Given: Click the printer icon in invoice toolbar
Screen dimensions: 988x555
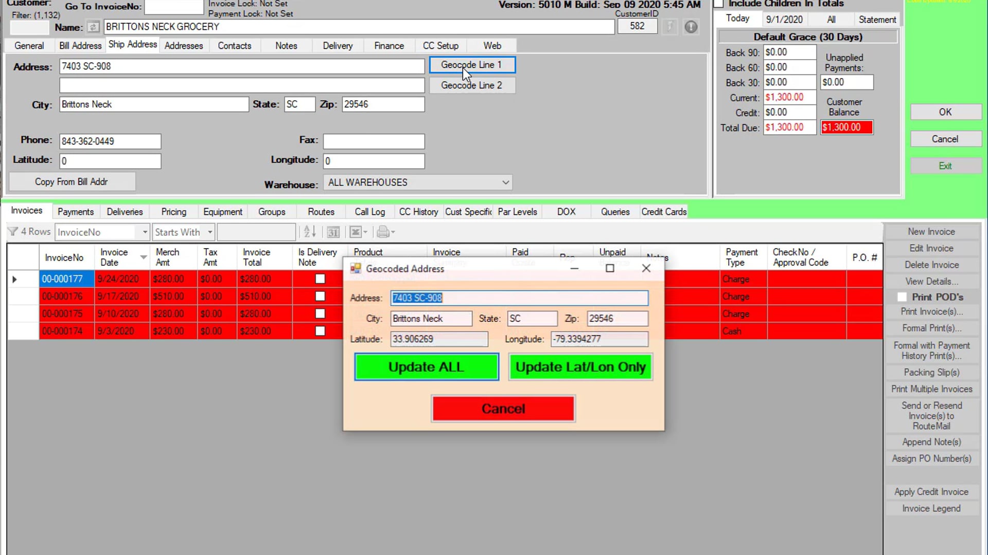Looking at the screenshot, I should pos(382,232).
